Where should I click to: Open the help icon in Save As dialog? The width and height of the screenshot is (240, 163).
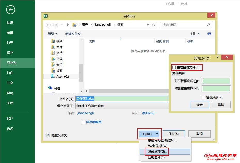coord(209,34)
